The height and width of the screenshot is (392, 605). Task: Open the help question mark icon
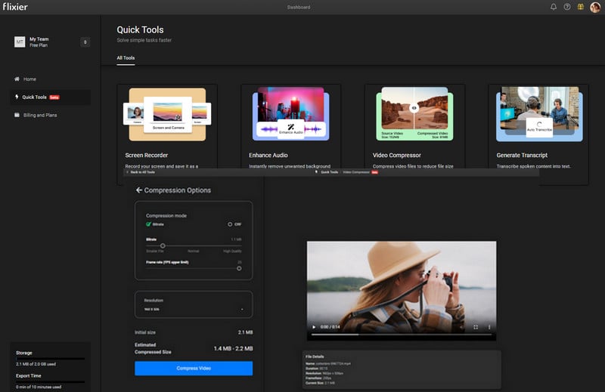(566, 7)
